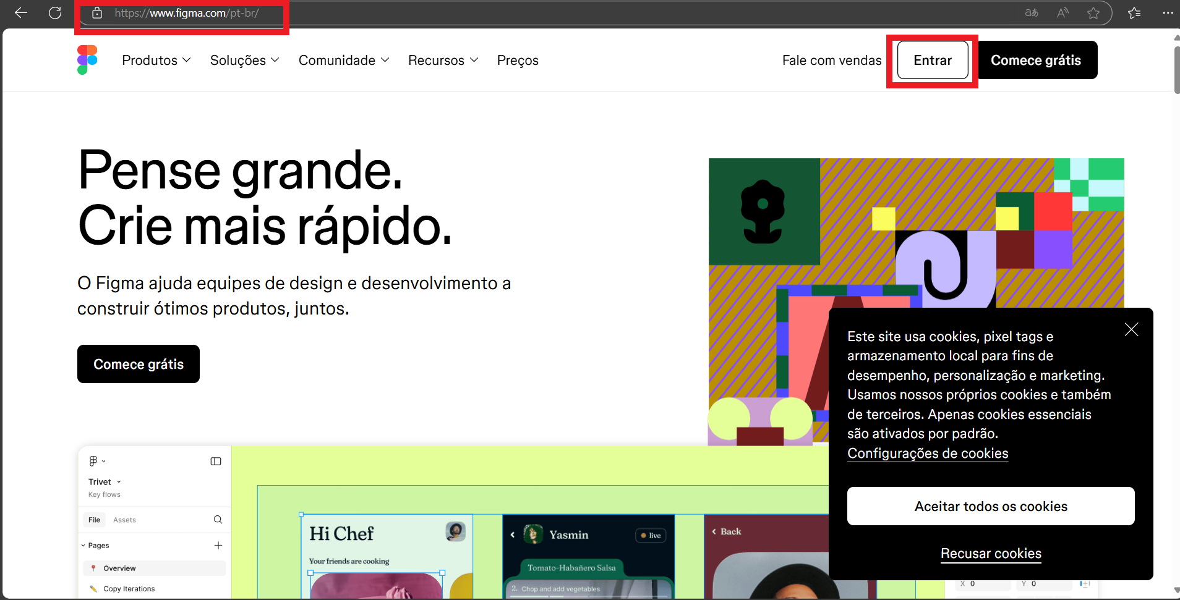This screenshot has width=1180, height=600.
Task: Activate the read aloud icon
Action: 1062,13
